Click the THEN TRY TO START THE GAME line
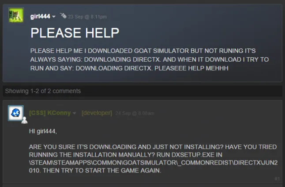 95,171
